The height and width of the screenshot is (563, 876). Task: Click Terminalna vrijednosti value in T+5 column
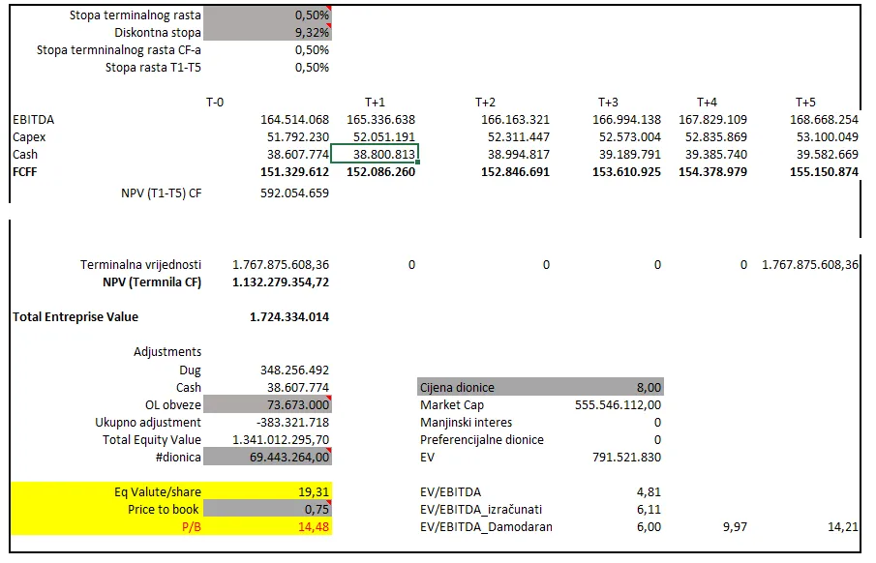pos(809,264)
